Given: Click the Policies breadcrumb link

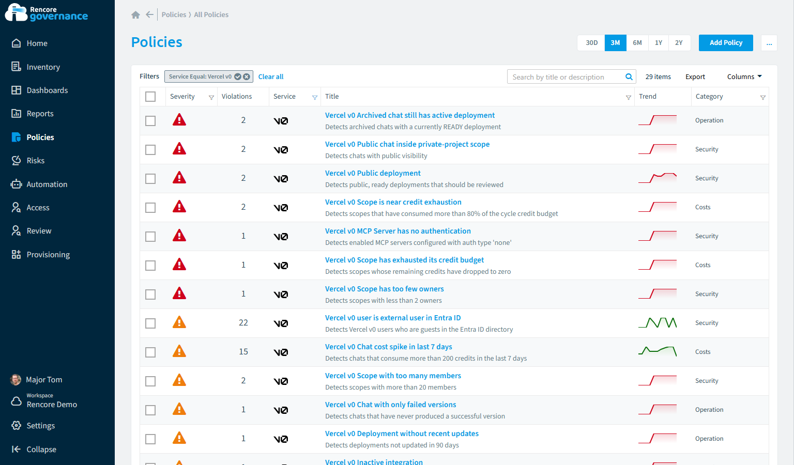Looking at the screenshot, I should pyautogui.click(x=174, y=14).
